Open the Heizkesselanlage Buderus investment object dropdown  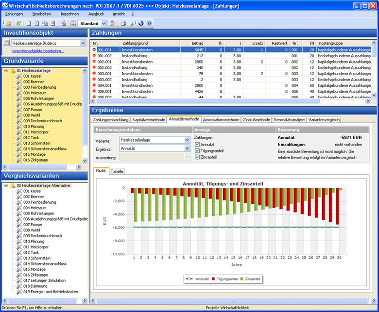point(83,43)
